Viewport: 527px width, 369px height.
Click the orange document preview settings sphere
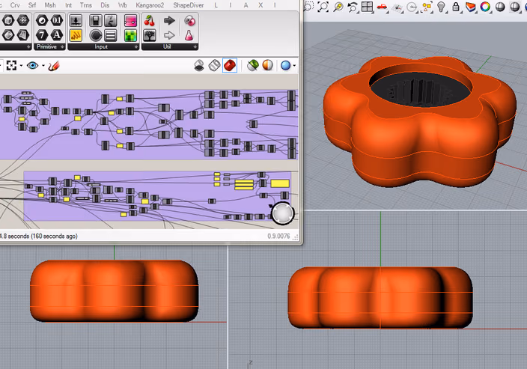(268, 66)
